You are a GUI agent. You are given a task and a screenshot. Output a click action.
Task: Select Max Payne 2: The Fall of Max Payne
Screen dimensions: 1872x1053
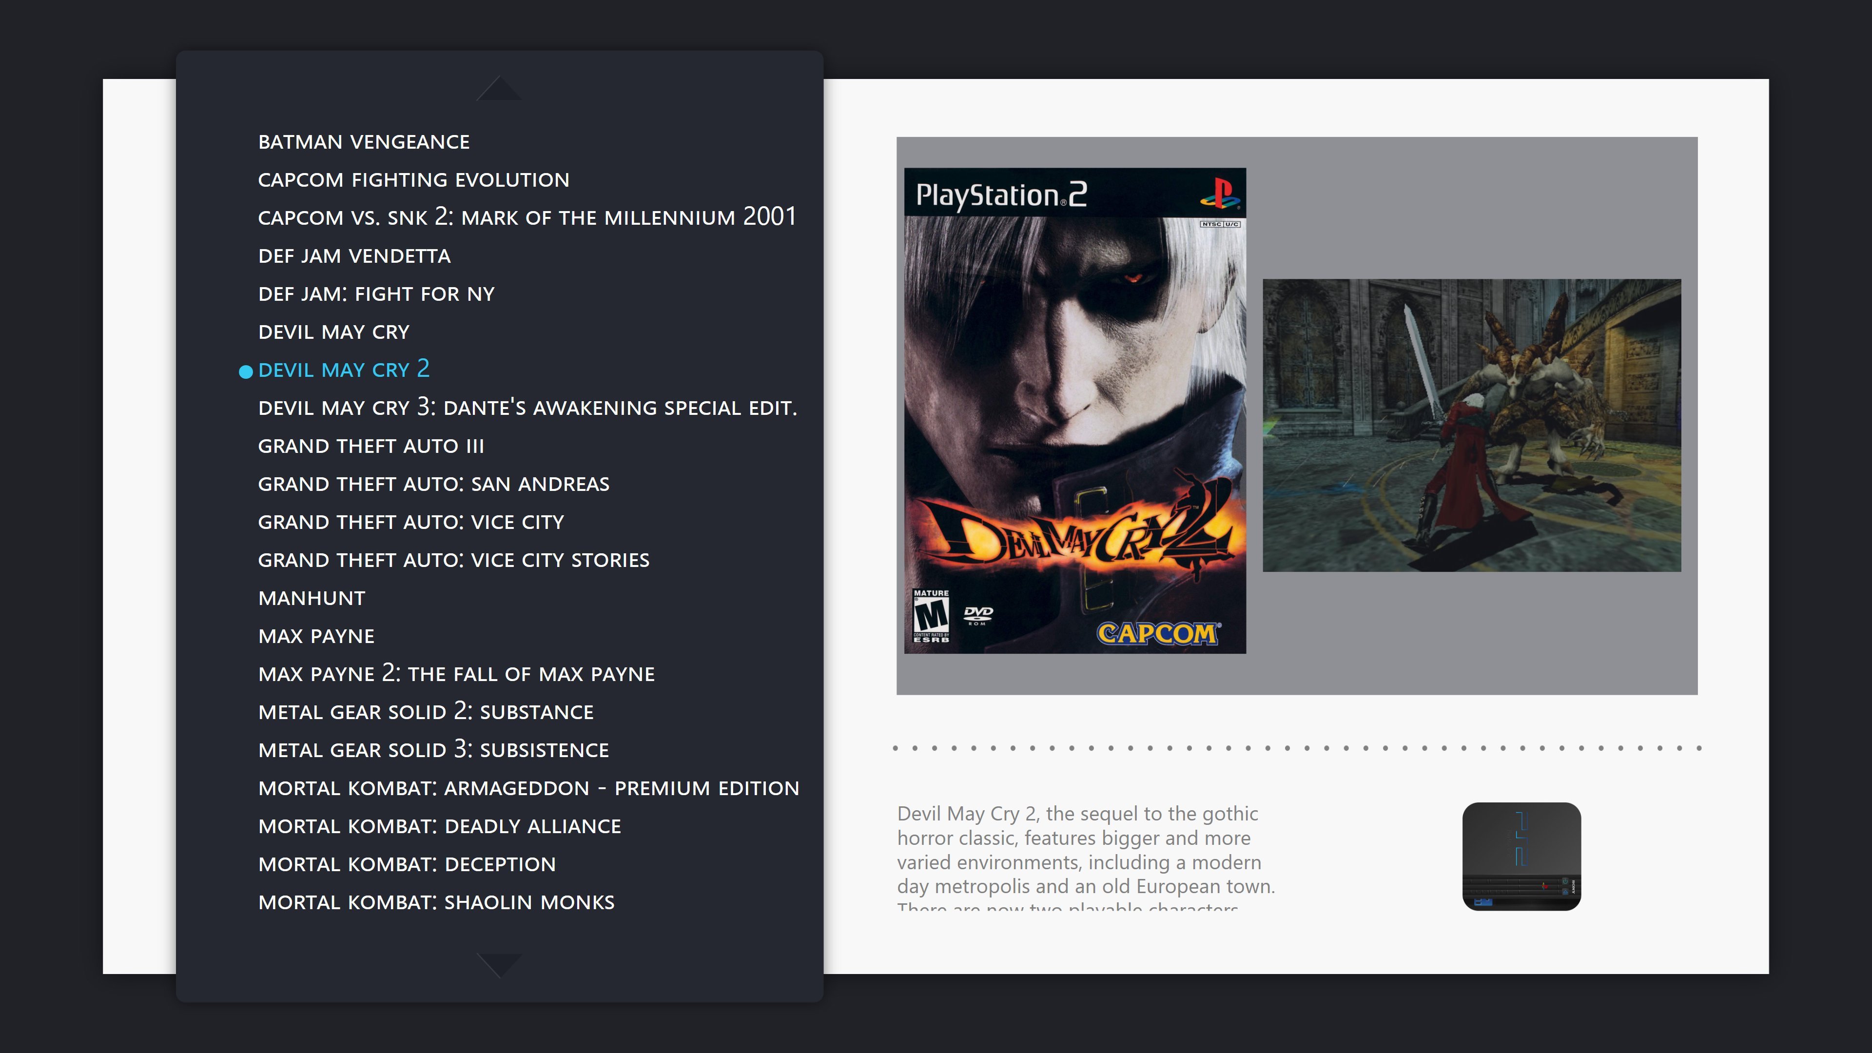tap(456, 673)
